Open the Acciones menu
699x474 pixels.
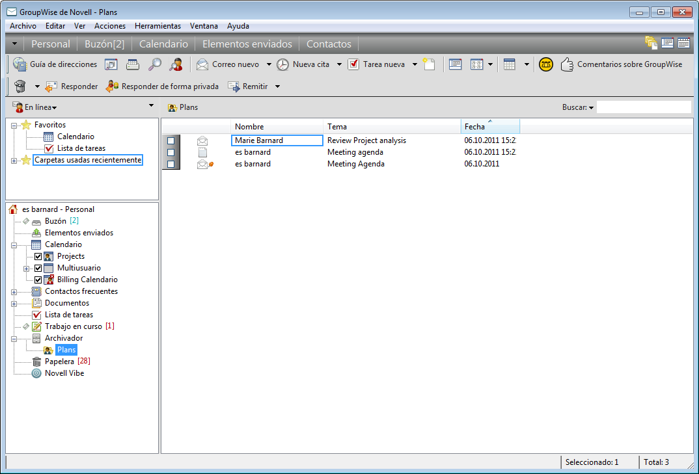[110, 26]
